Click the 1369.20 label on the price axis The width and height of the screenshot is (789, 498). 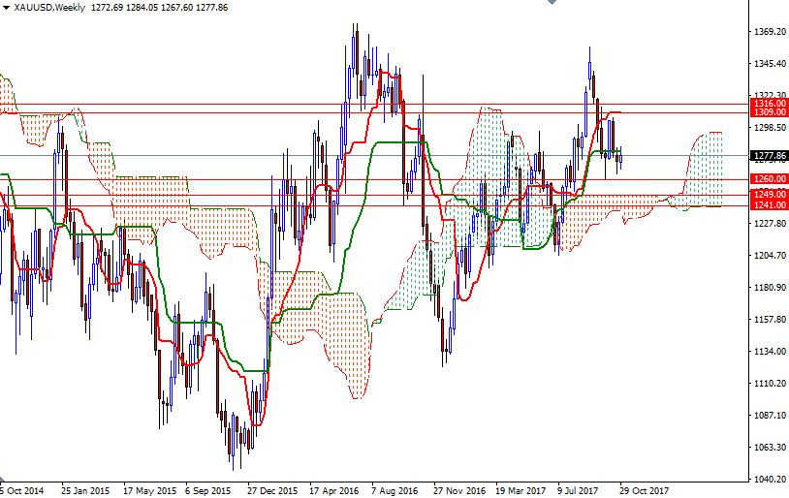coord(769,32)
